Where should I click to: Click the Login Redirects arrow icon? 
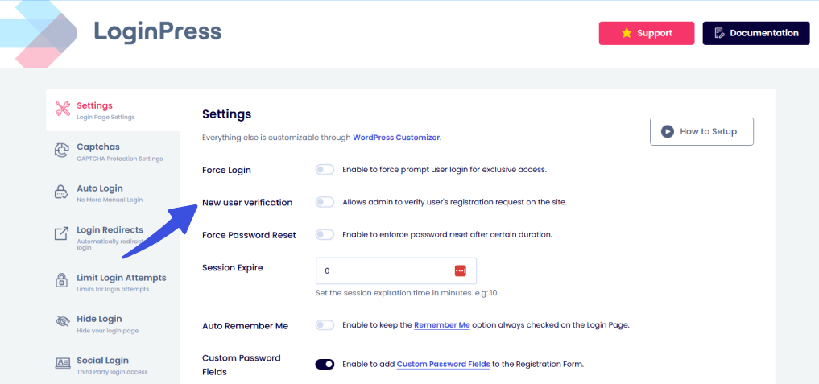pyautogui.click(x=62, y=233)
